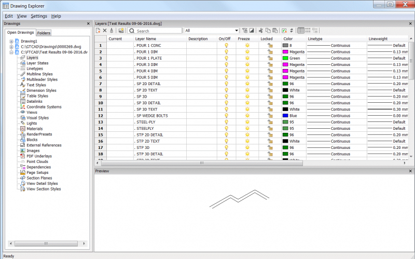Click the refresh arrows icon
This screenshot has height=259, width=415.
tap(292, 31)
